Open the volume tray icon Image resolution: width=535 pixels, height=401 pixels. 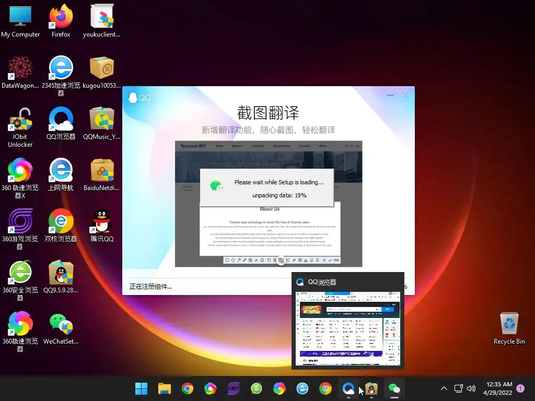coord(471,388)
